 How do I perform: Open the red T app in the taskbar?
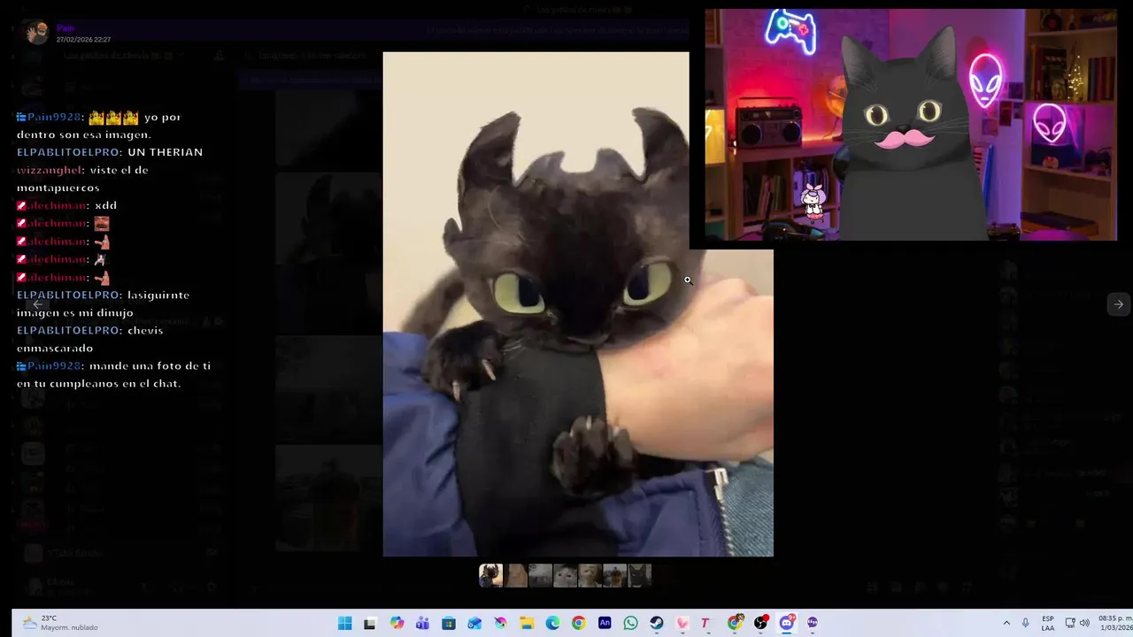coord(705,624)
